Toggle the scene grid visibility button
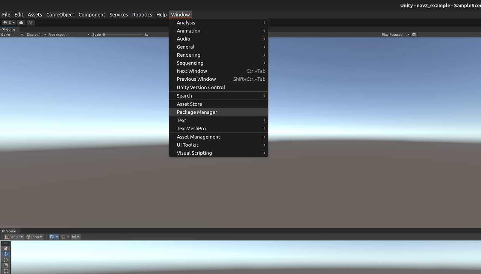481x274 pixels. click(52, 236)
